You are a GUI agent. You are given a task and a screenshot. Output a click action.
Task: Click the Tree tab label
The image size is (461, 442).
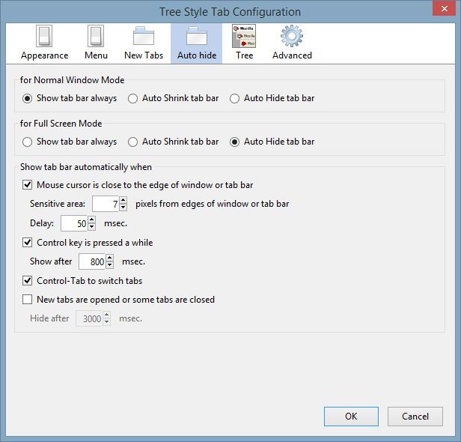[244, 55]
